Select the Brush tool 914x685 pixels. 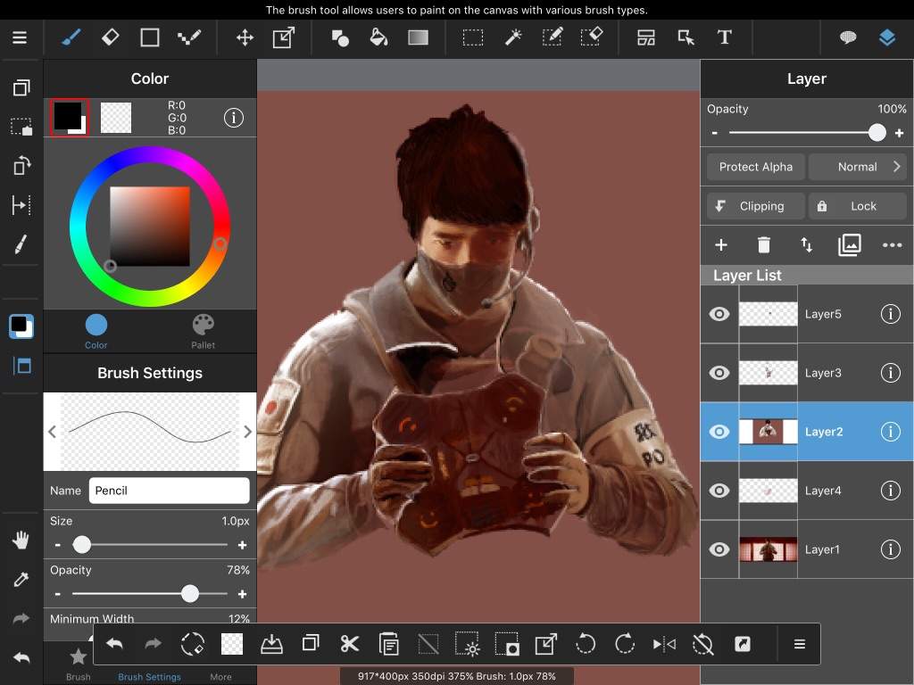point(71,37)
